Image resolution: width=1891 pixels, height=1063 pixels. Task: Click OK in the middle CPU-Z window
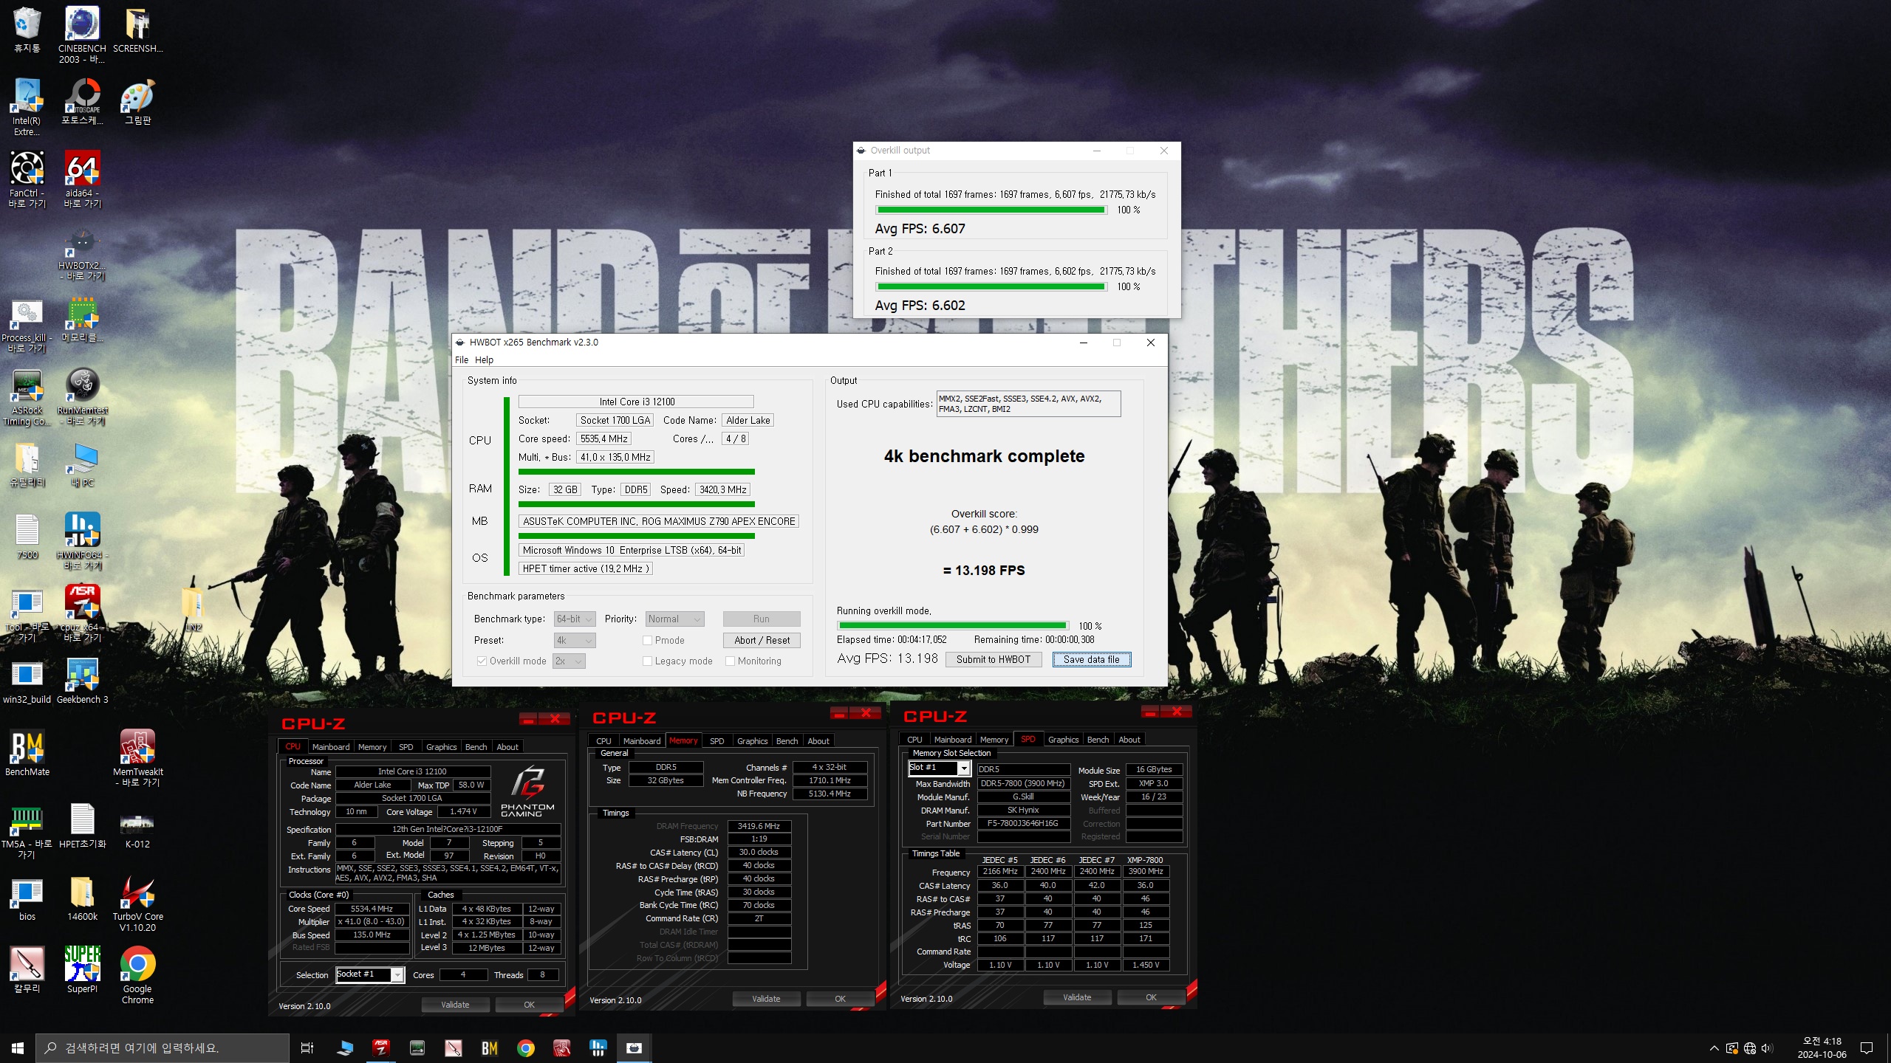click(x=840, y=999)
